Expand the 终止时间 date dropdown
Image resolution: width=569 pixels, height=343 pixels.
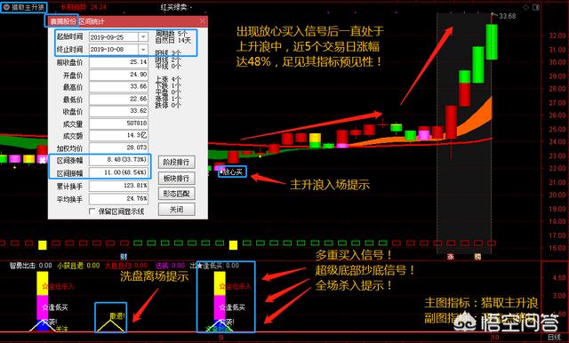point(143,49)
